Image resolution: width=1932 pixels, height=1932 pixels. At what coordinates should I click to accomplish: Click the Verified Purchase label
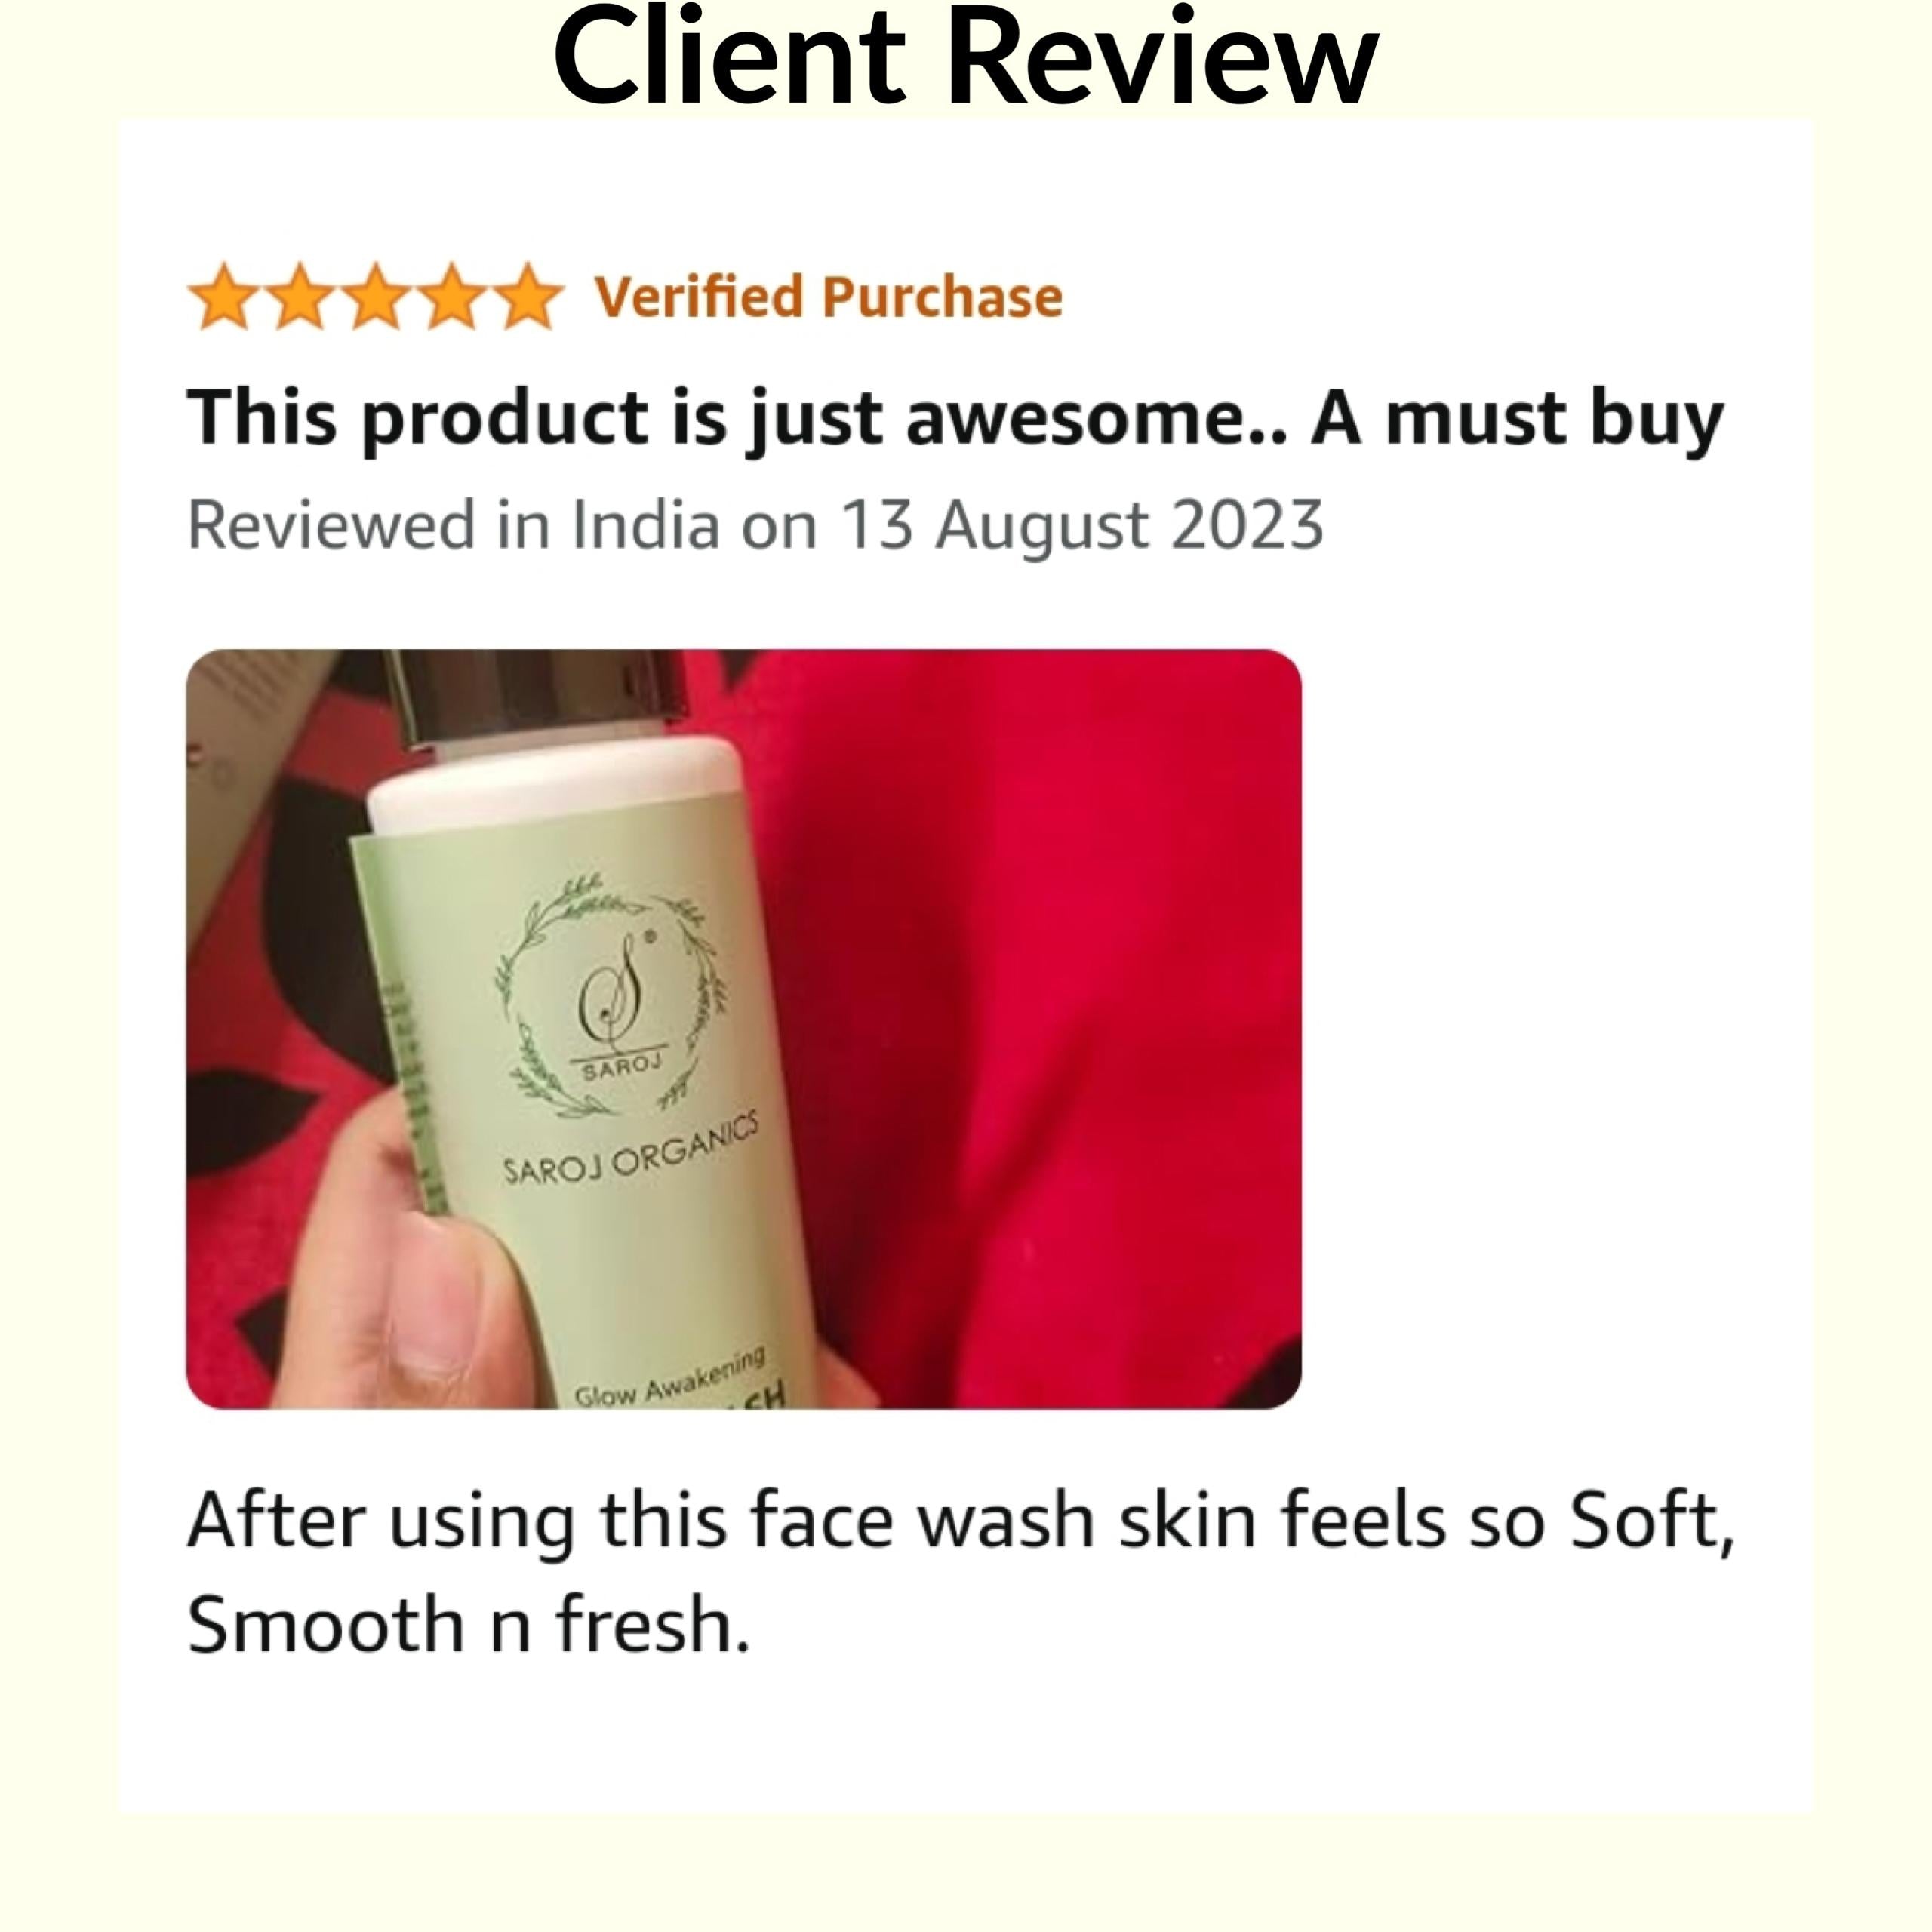(x=829, y=298)
